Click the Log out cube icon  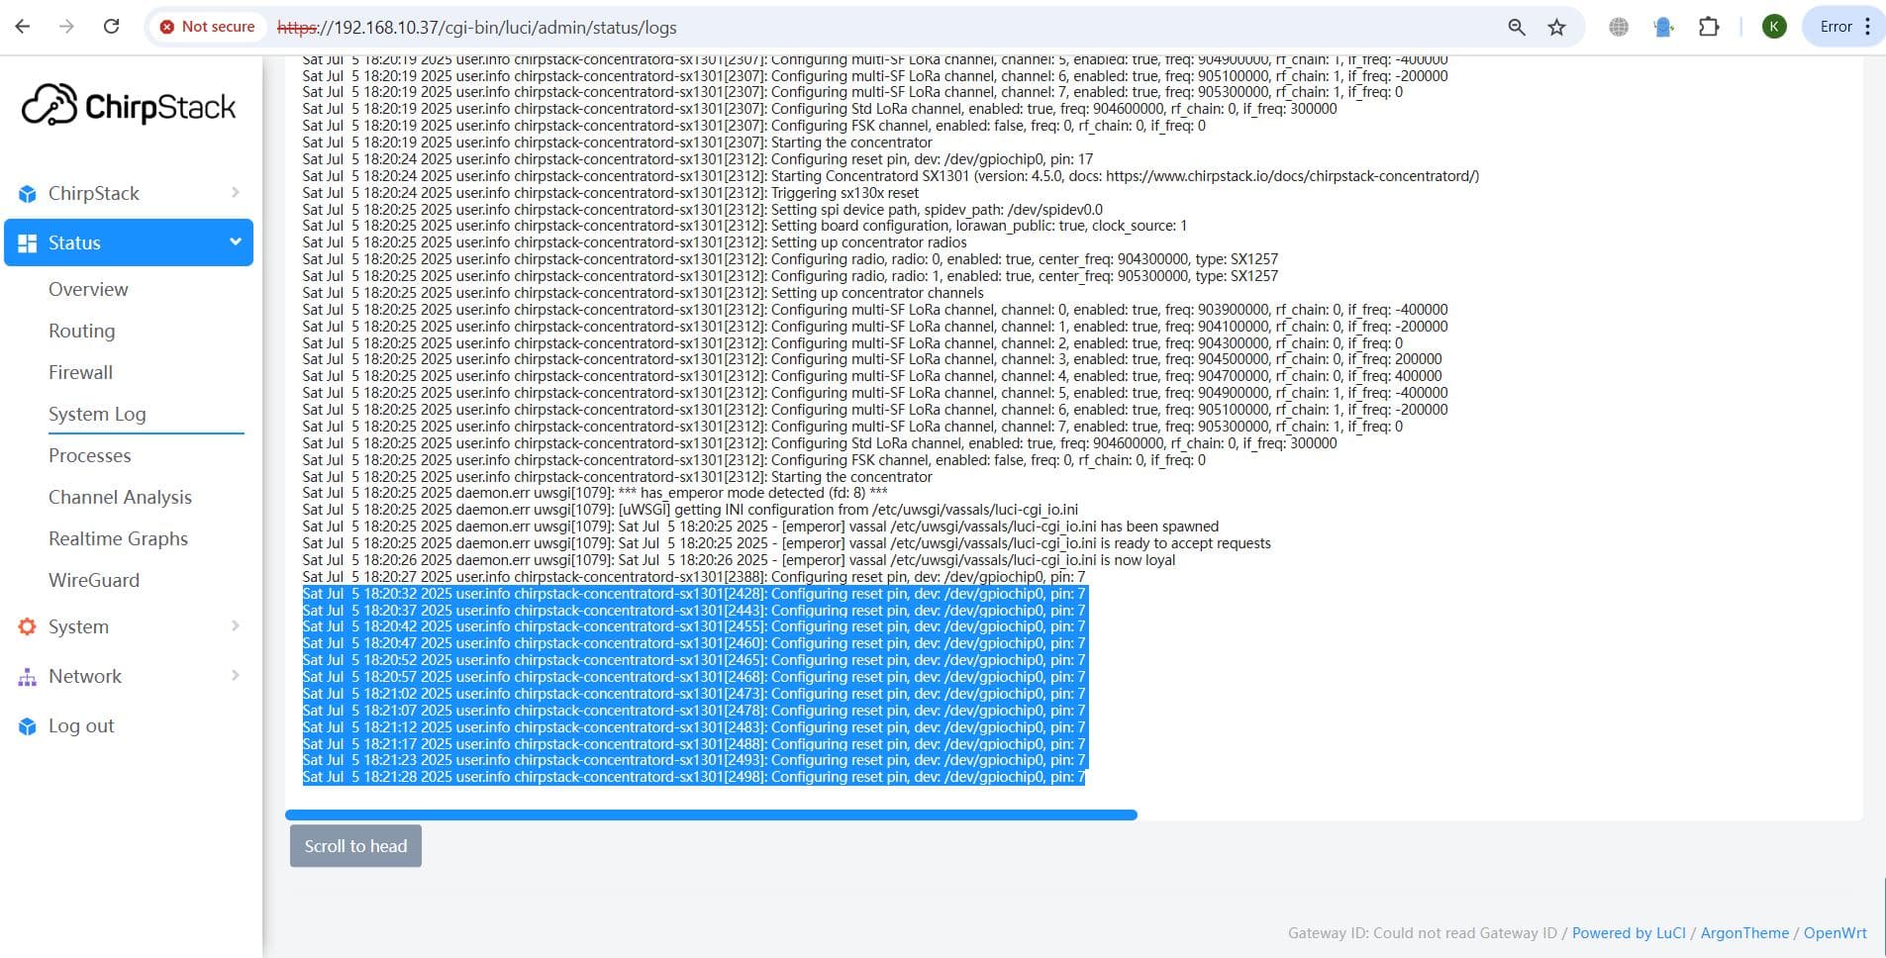28,726
